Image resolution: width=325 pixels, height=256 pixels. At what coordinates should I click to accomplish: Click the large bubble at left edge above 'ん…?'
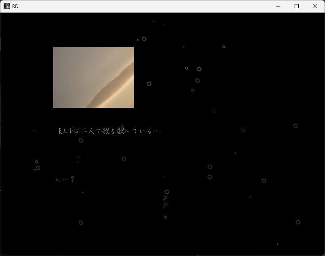(38, 168)
